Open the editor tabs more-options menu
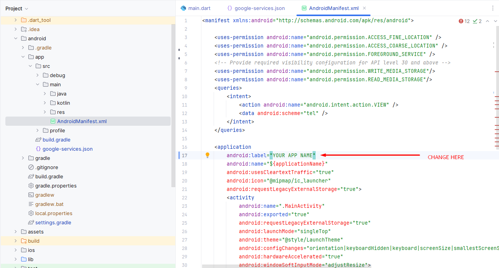 coord(493,8)
